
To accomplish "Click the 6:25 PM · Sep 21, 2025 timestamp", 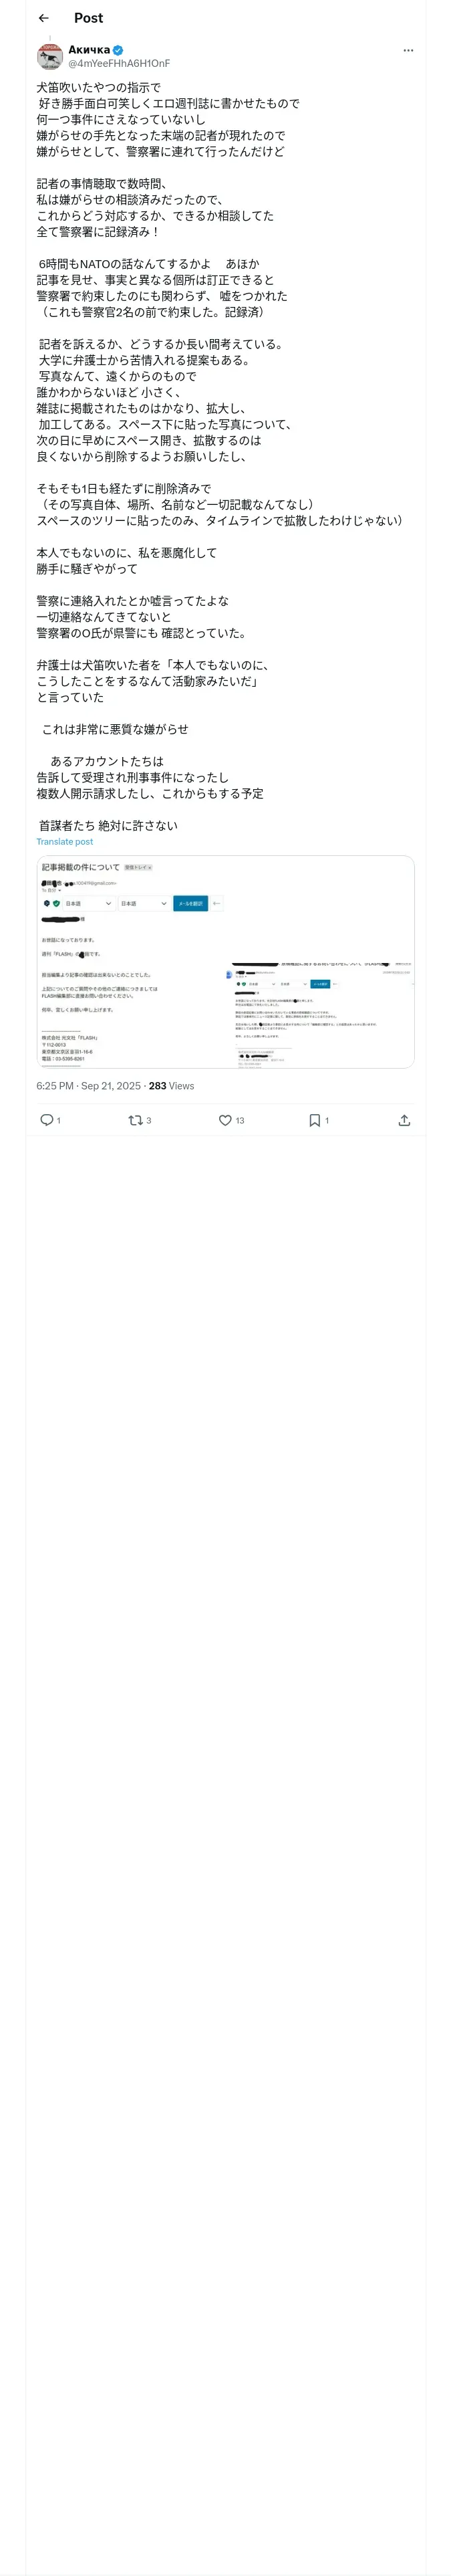I will pos(88,1086).
